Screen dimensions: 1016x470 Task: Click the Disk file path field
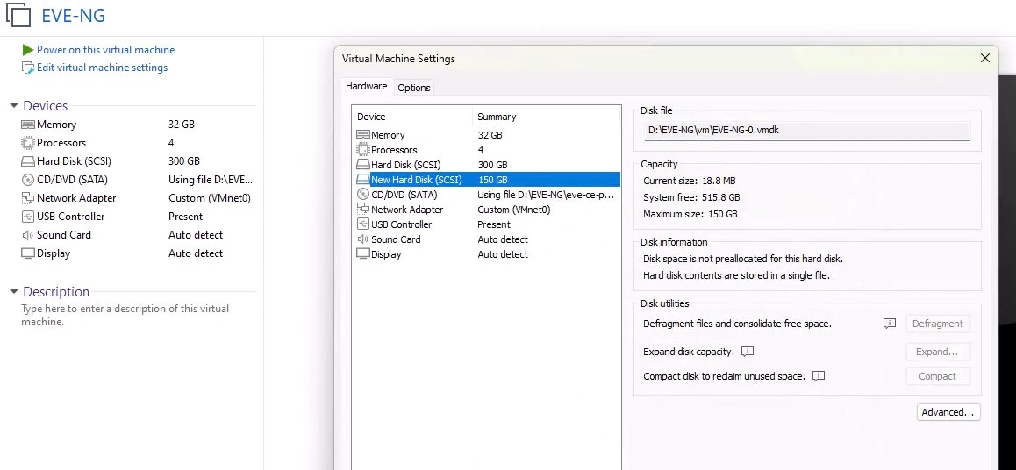(x=806, y=130)
